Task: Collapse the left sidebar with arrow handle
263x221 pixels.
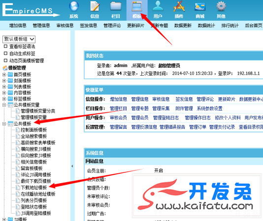Action: [72, 166]
